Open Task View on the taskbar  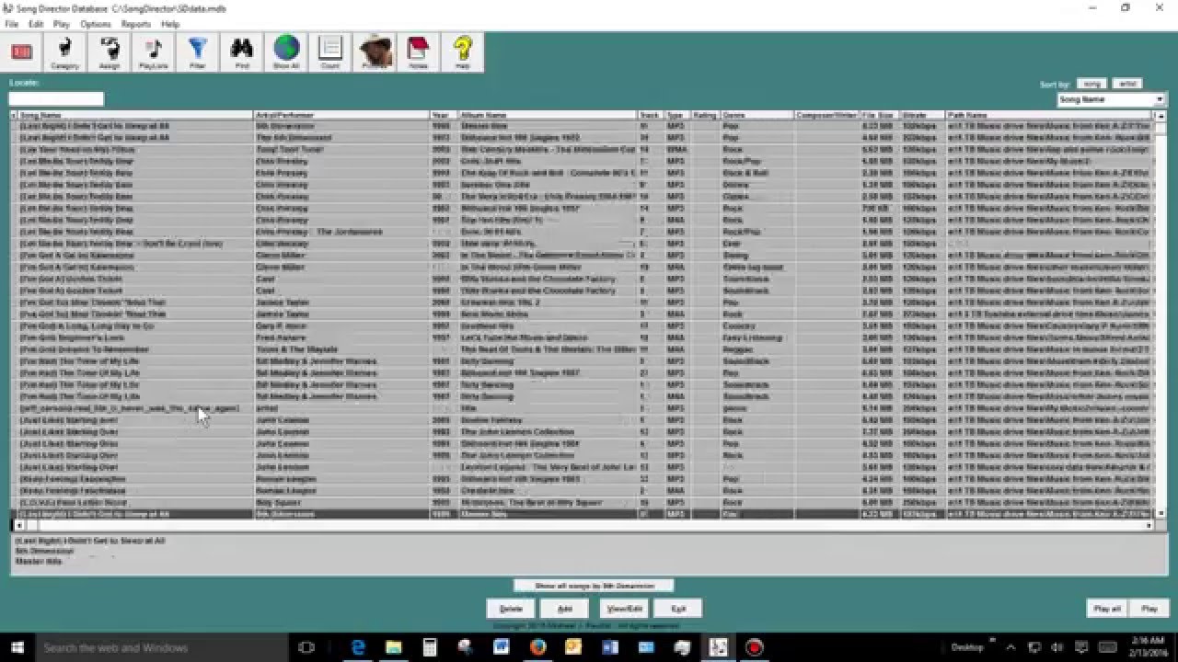pyautogui.click(x=307, y=647)
